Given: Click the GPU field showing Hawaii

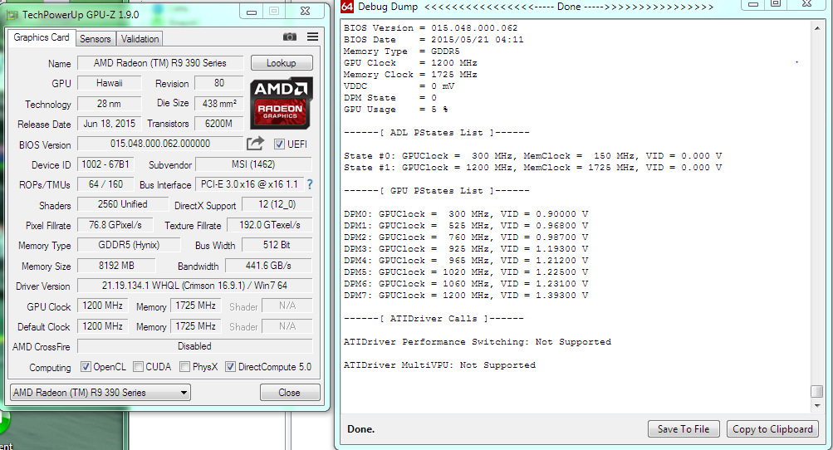Looking at the screenshot, I should 110,83.
